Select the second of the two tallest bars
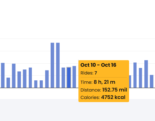Viewport: 155px width, 121px height. (x=58, y=65)
